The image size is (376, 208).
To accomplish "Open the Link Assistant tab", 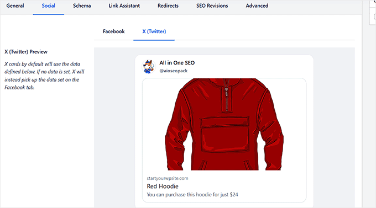I will [124, 6].
